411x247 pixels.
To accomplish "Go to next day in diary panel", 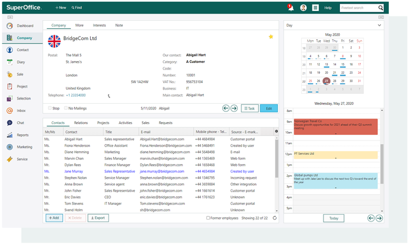I will pyautogui.click(x=379, y=218).
